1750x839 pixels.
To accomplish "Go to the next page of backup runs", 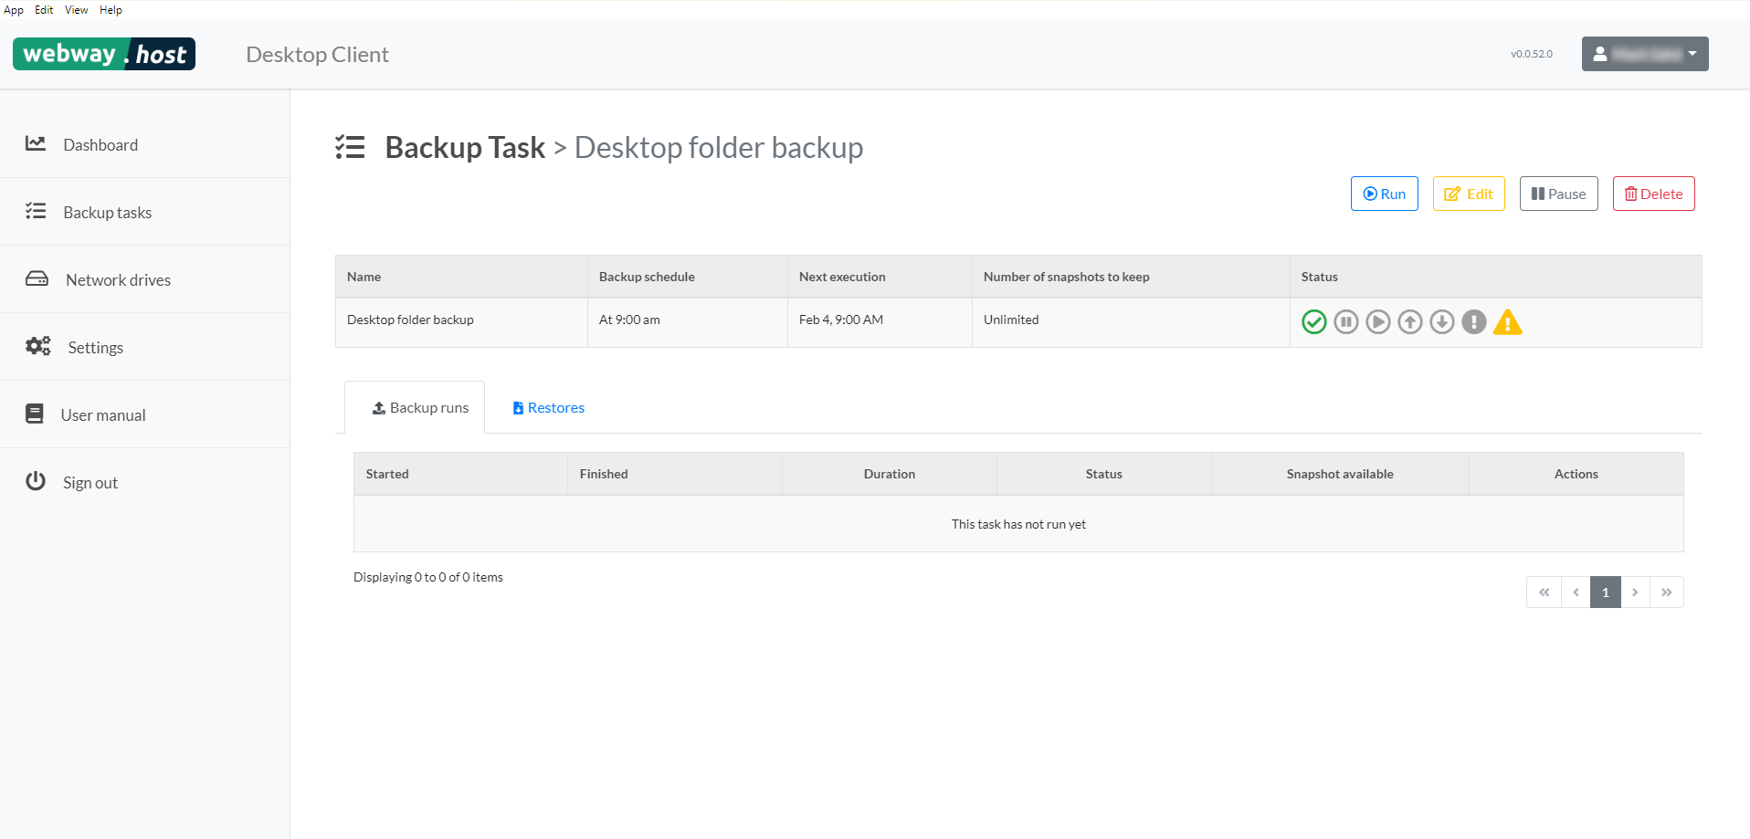I will 1635,592.
